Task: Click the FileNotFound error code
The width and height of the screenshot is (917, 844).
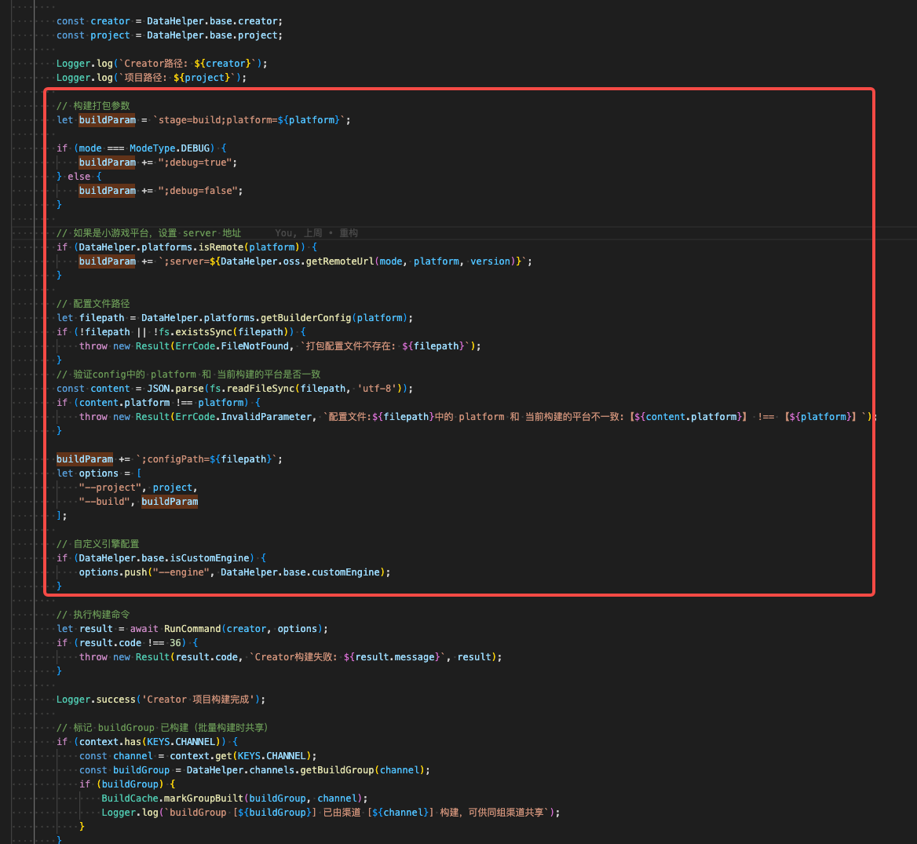Action: click(254, 346)
